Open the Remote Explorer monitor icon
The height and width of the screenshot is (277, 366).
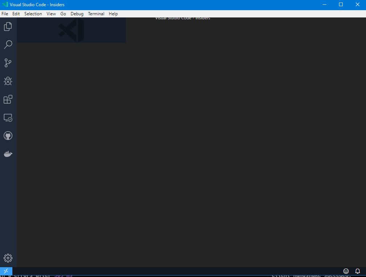(8, 117)
